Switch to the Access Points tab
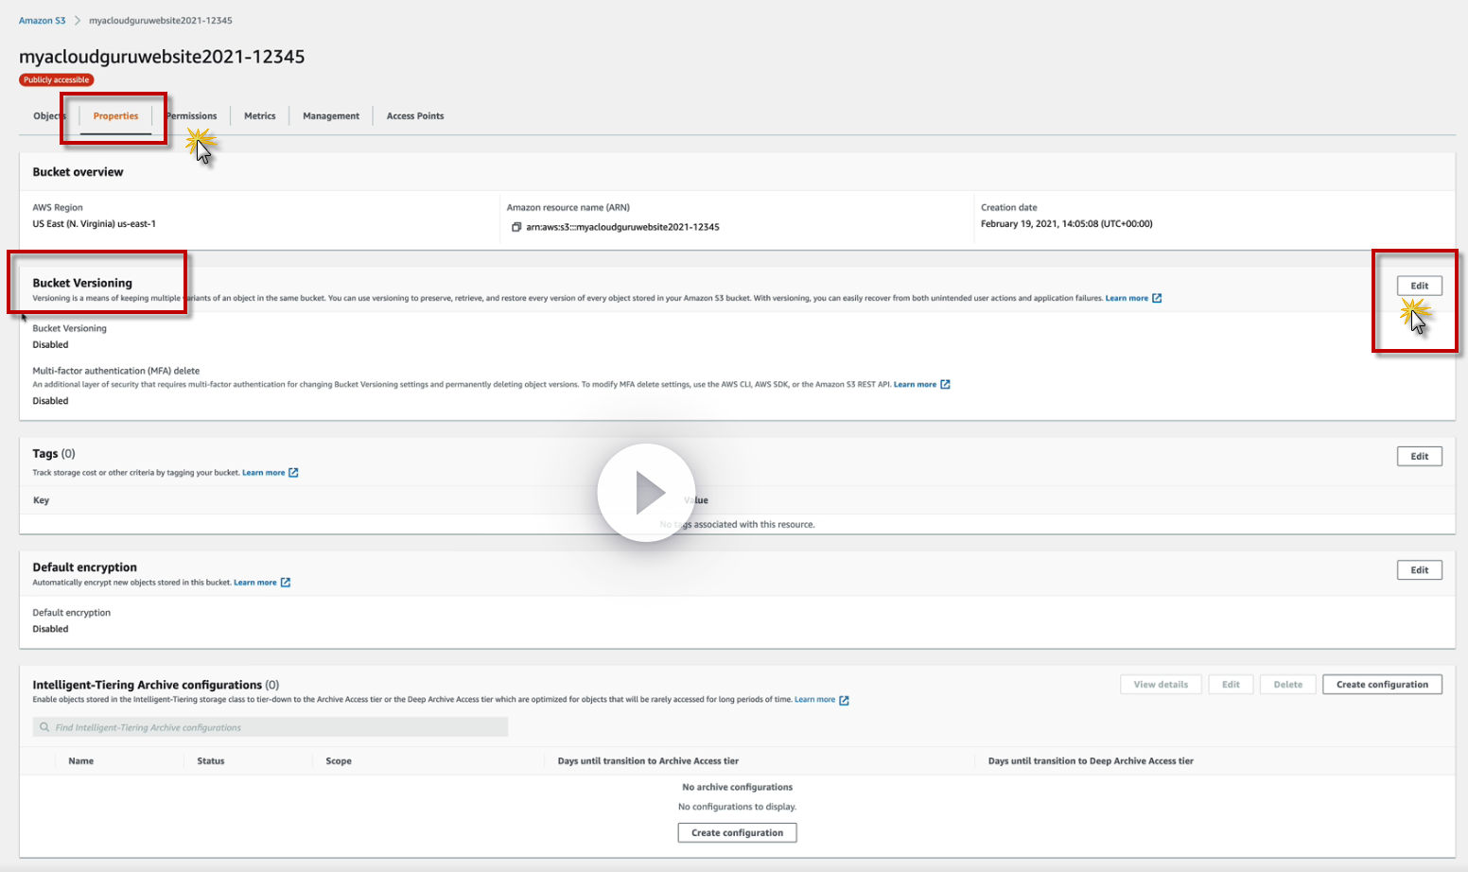Viewport: 1468px width, 872px height. (x=415, y=116)
